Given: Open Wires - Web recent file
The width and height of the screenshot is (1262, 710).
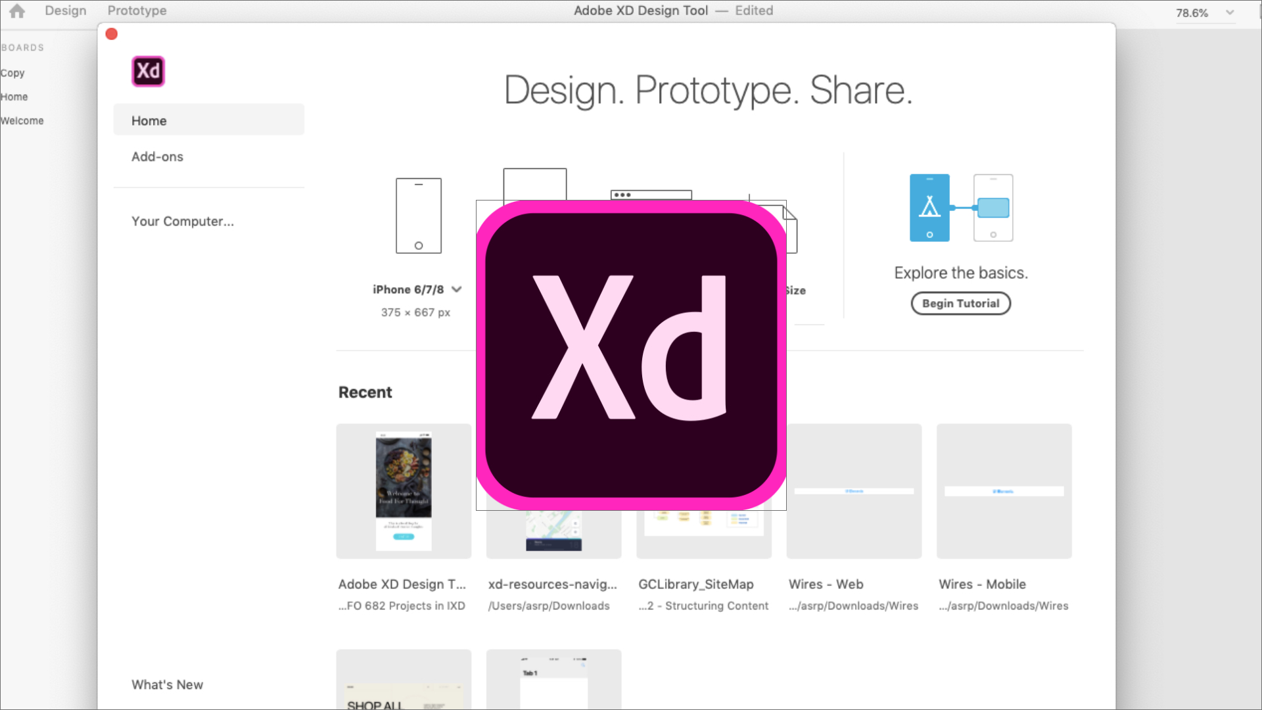Looking at the screenshot, I should (x=854, y=490).
